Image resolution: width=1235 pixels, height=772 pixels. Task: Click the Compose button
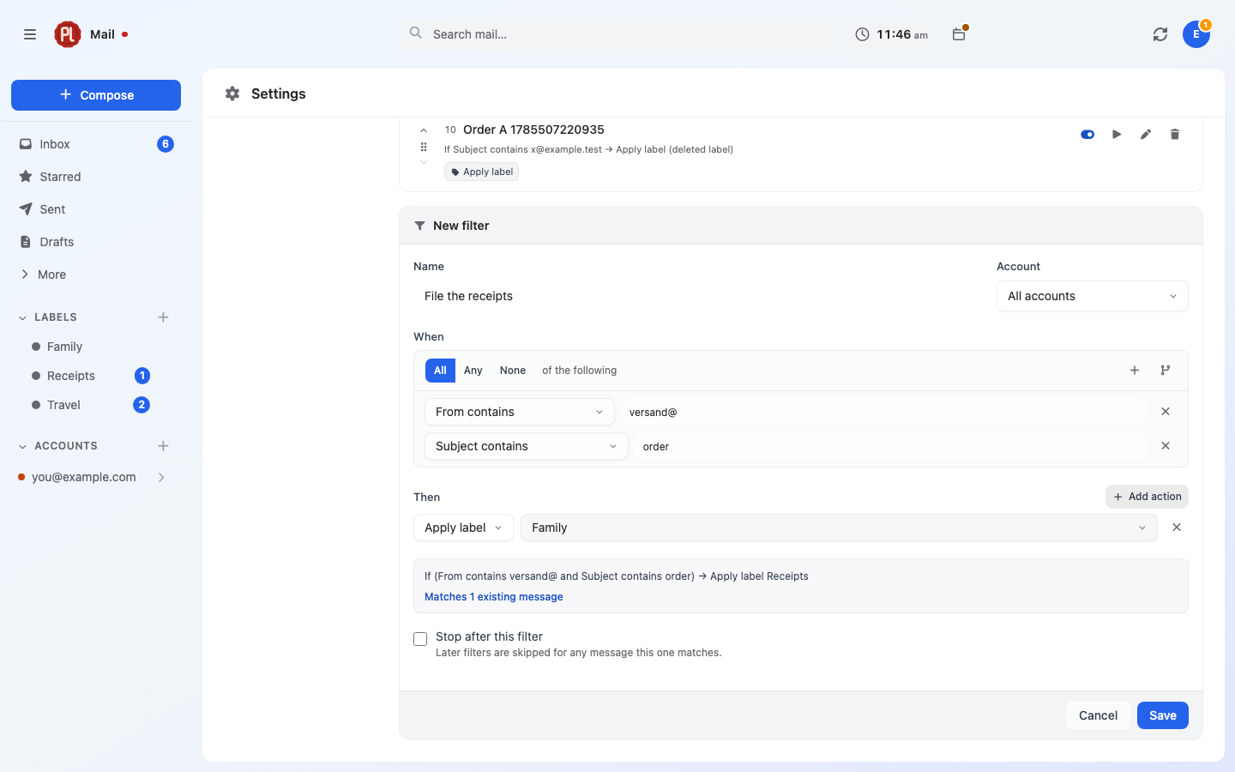96,95
